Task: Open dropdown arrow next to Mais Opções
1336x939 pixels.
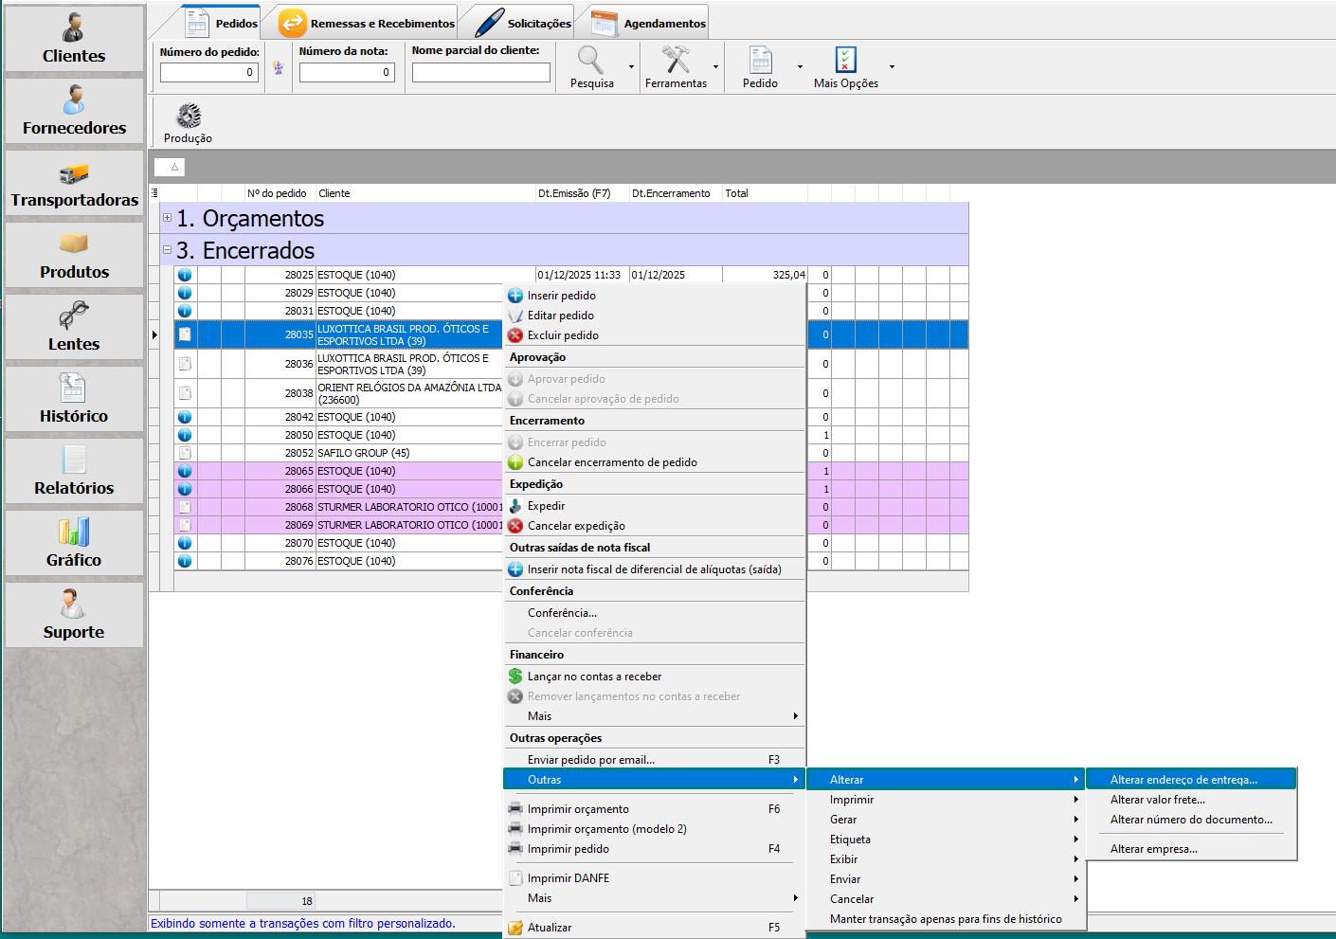Action: pyautogui.click(x=892, y=67)
